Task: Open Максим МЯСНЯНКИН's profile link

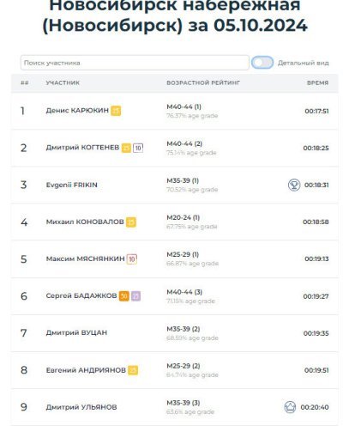Action: (x=86, y=259)
